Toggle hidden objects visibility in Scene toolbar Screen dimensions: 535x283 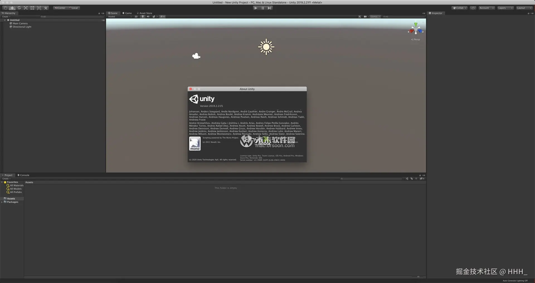162,17
